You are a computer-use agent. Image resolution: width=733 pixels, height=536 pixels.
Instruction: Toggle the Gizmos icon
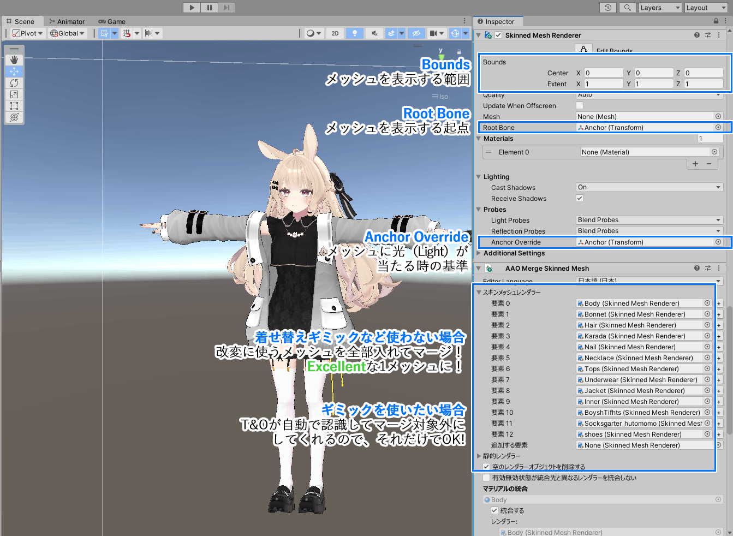(x=455, y=33)
